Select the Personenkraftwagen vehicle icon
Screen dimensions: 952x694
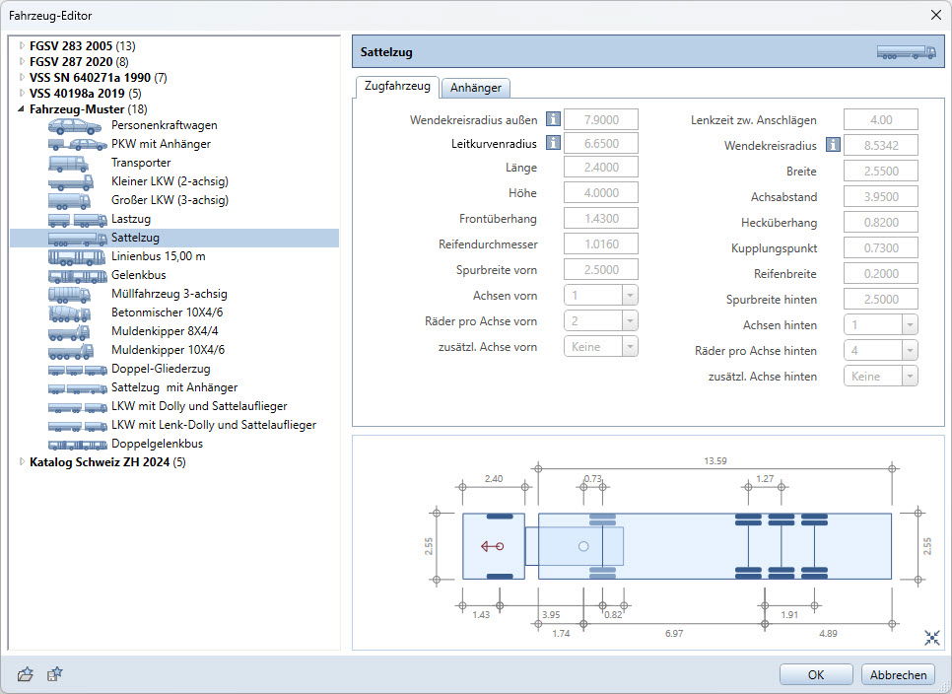point(75,125)
